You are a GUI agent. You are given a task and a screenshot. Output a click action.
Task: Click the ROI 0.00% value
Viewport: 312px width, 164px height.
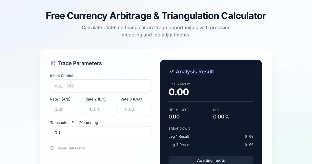(x=221, y=117)
